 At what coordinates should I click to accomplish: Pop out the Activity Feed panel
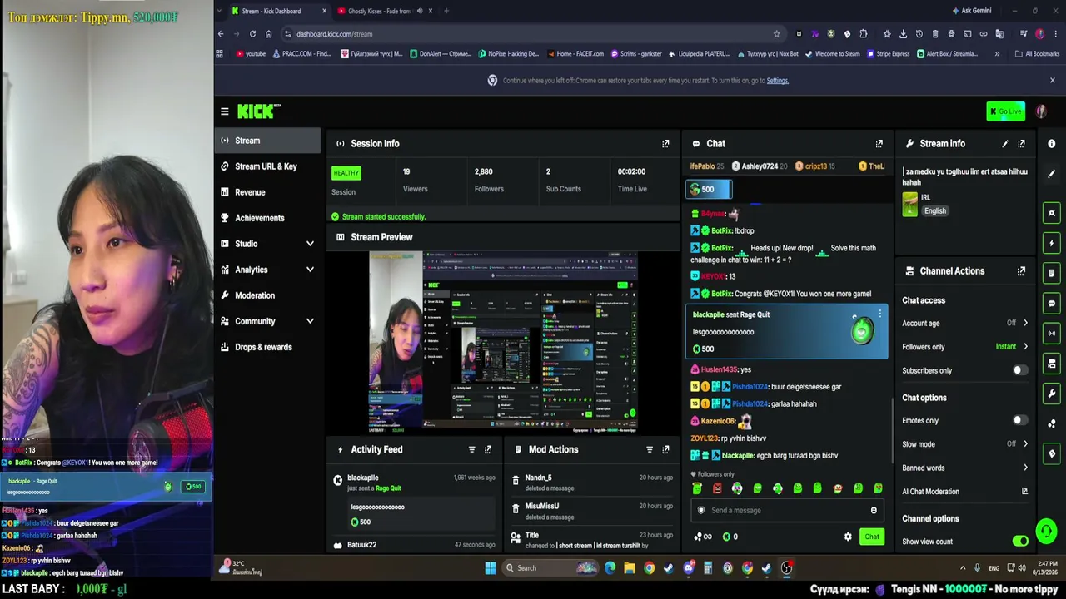point(488,450)
